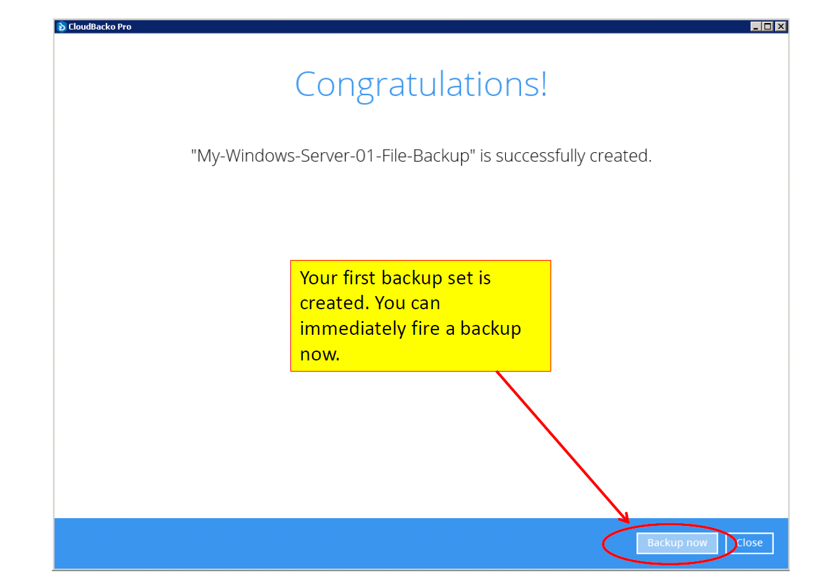The height and width of the screenshot is (583, 833).
Task: Close the CloudBacko Pro window with the X
Action: pos(780,26)
